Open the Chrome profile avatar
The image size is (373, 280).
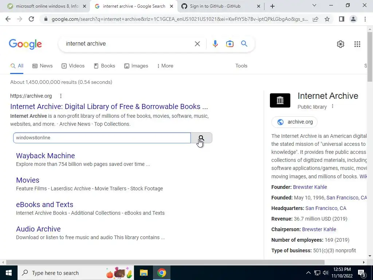pyautogui.click(x=353, y=19)
